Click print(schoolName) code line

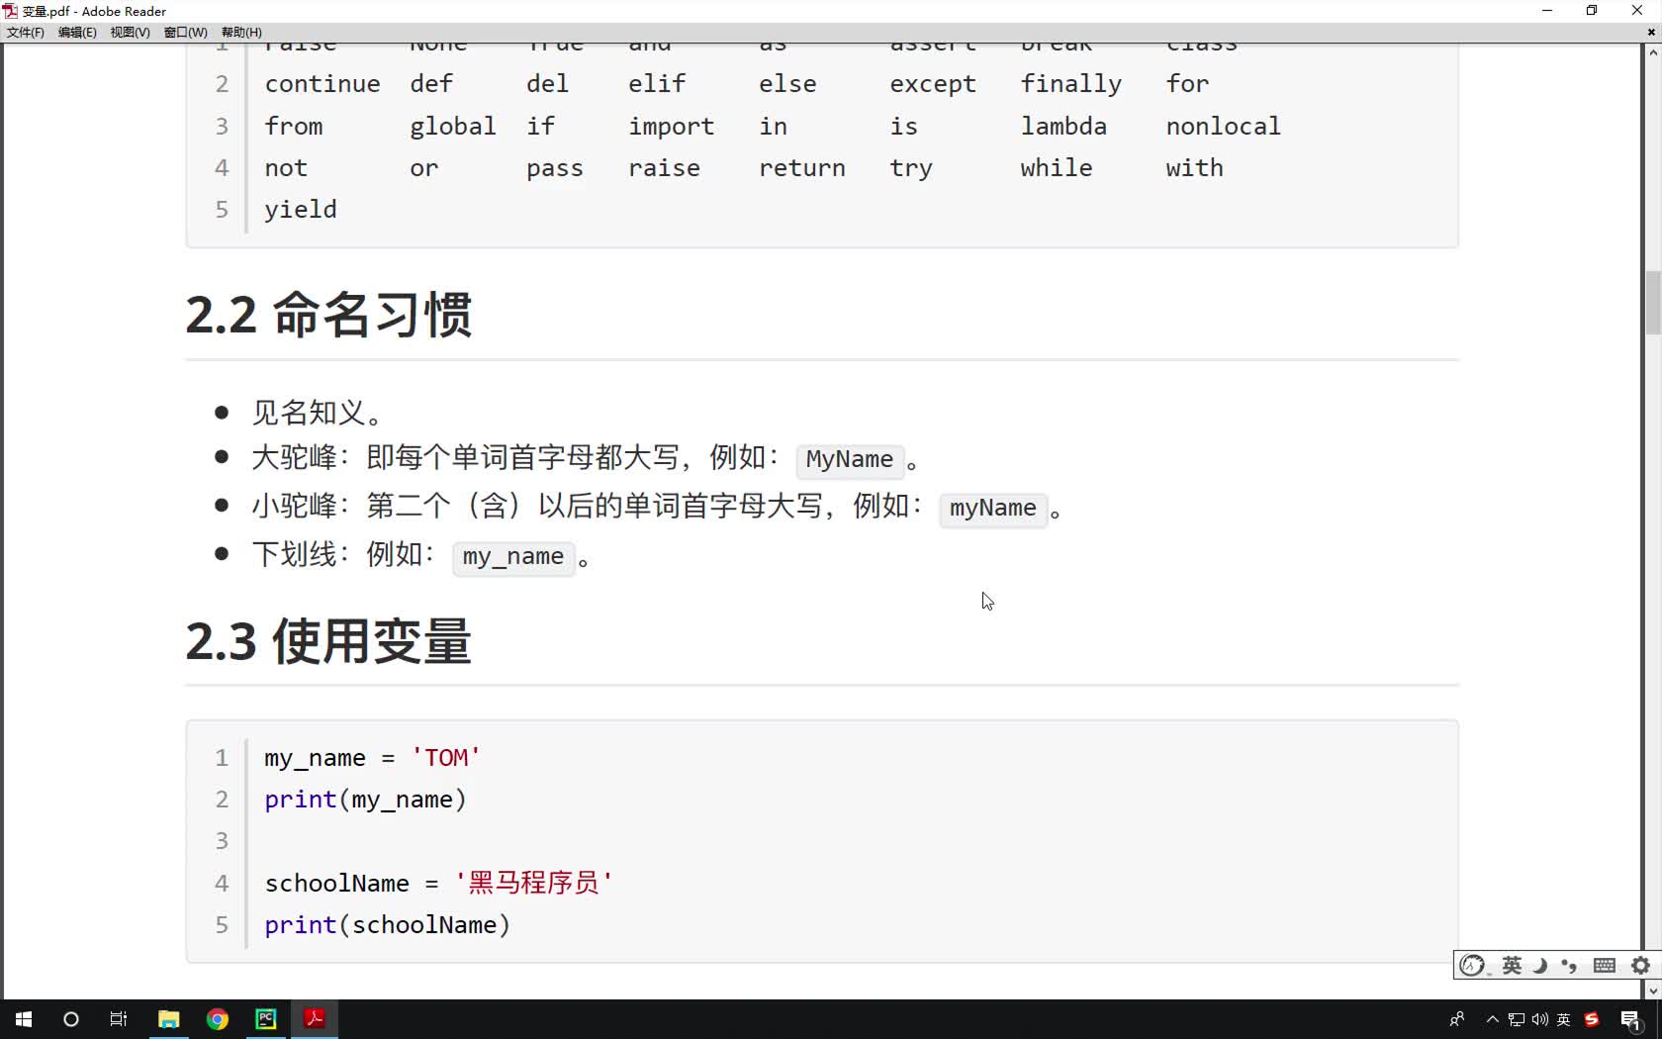click(387, 925)
